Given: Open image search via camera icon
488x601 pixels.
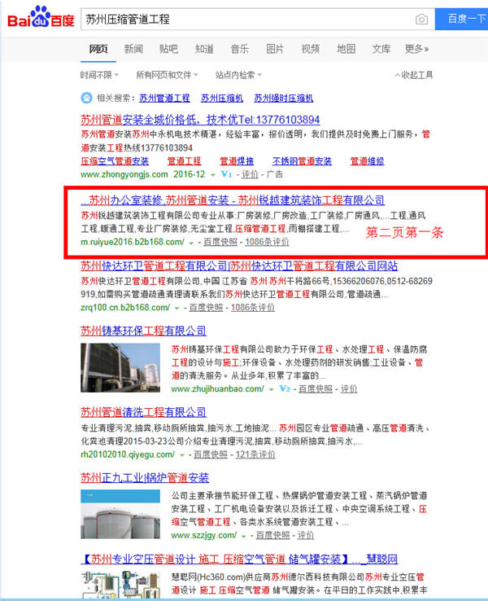Looking at the screenshot, I should (421, 20).
